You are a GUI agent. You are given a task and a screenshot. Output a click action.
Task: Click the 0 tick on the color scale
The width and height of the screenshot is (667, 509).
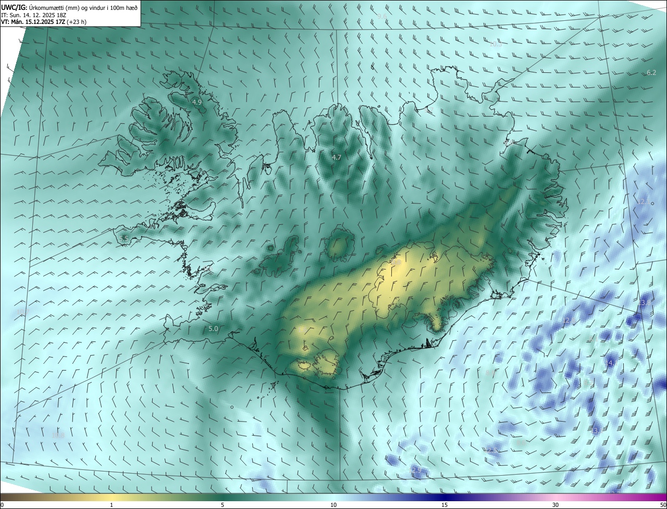pyautogui.click(x=2, y=505)
